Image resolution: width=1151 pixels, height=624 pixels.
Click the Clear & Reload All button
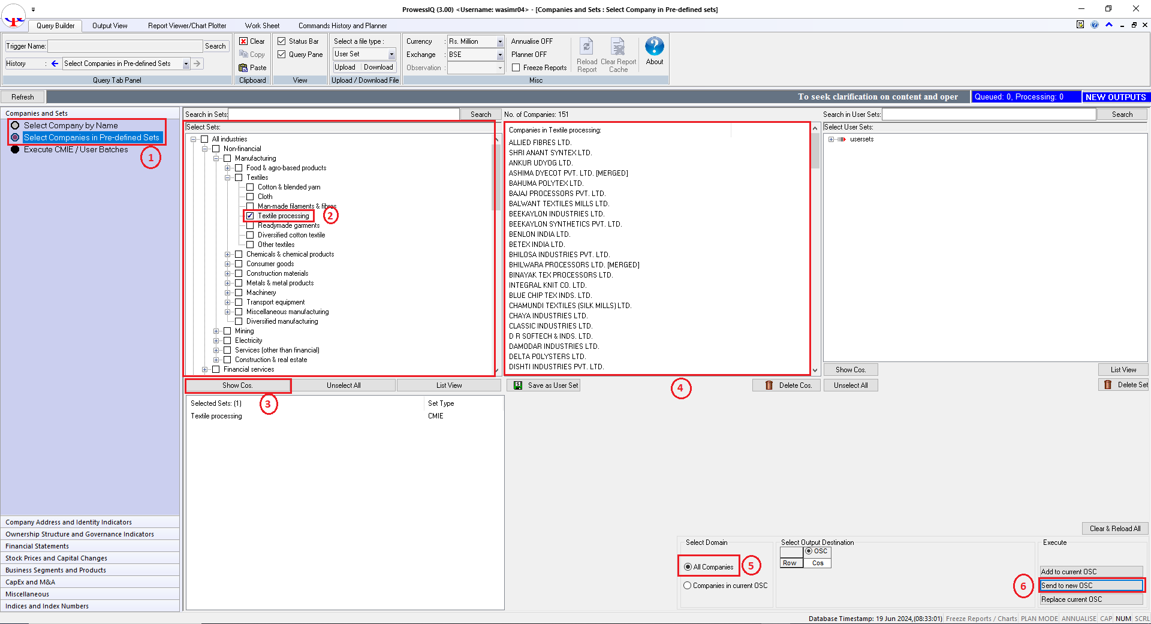1115,529
